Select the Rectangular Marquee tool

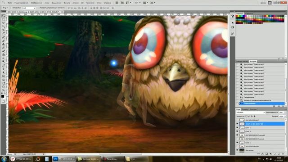(x=3, y=19)
